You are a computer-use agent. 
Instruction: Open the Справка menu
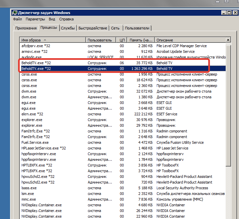67,19
